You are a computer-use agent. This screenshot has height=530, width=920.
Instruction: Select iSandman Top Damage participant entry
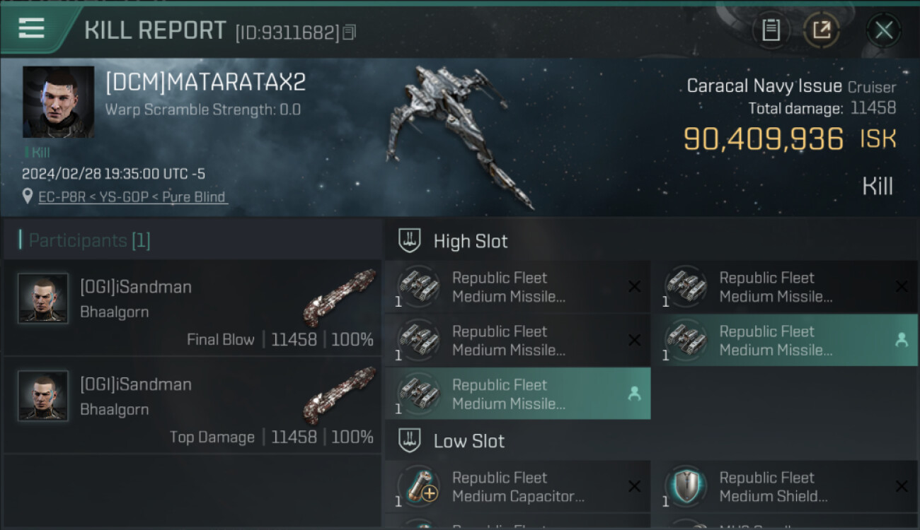[x=192, y=405]
